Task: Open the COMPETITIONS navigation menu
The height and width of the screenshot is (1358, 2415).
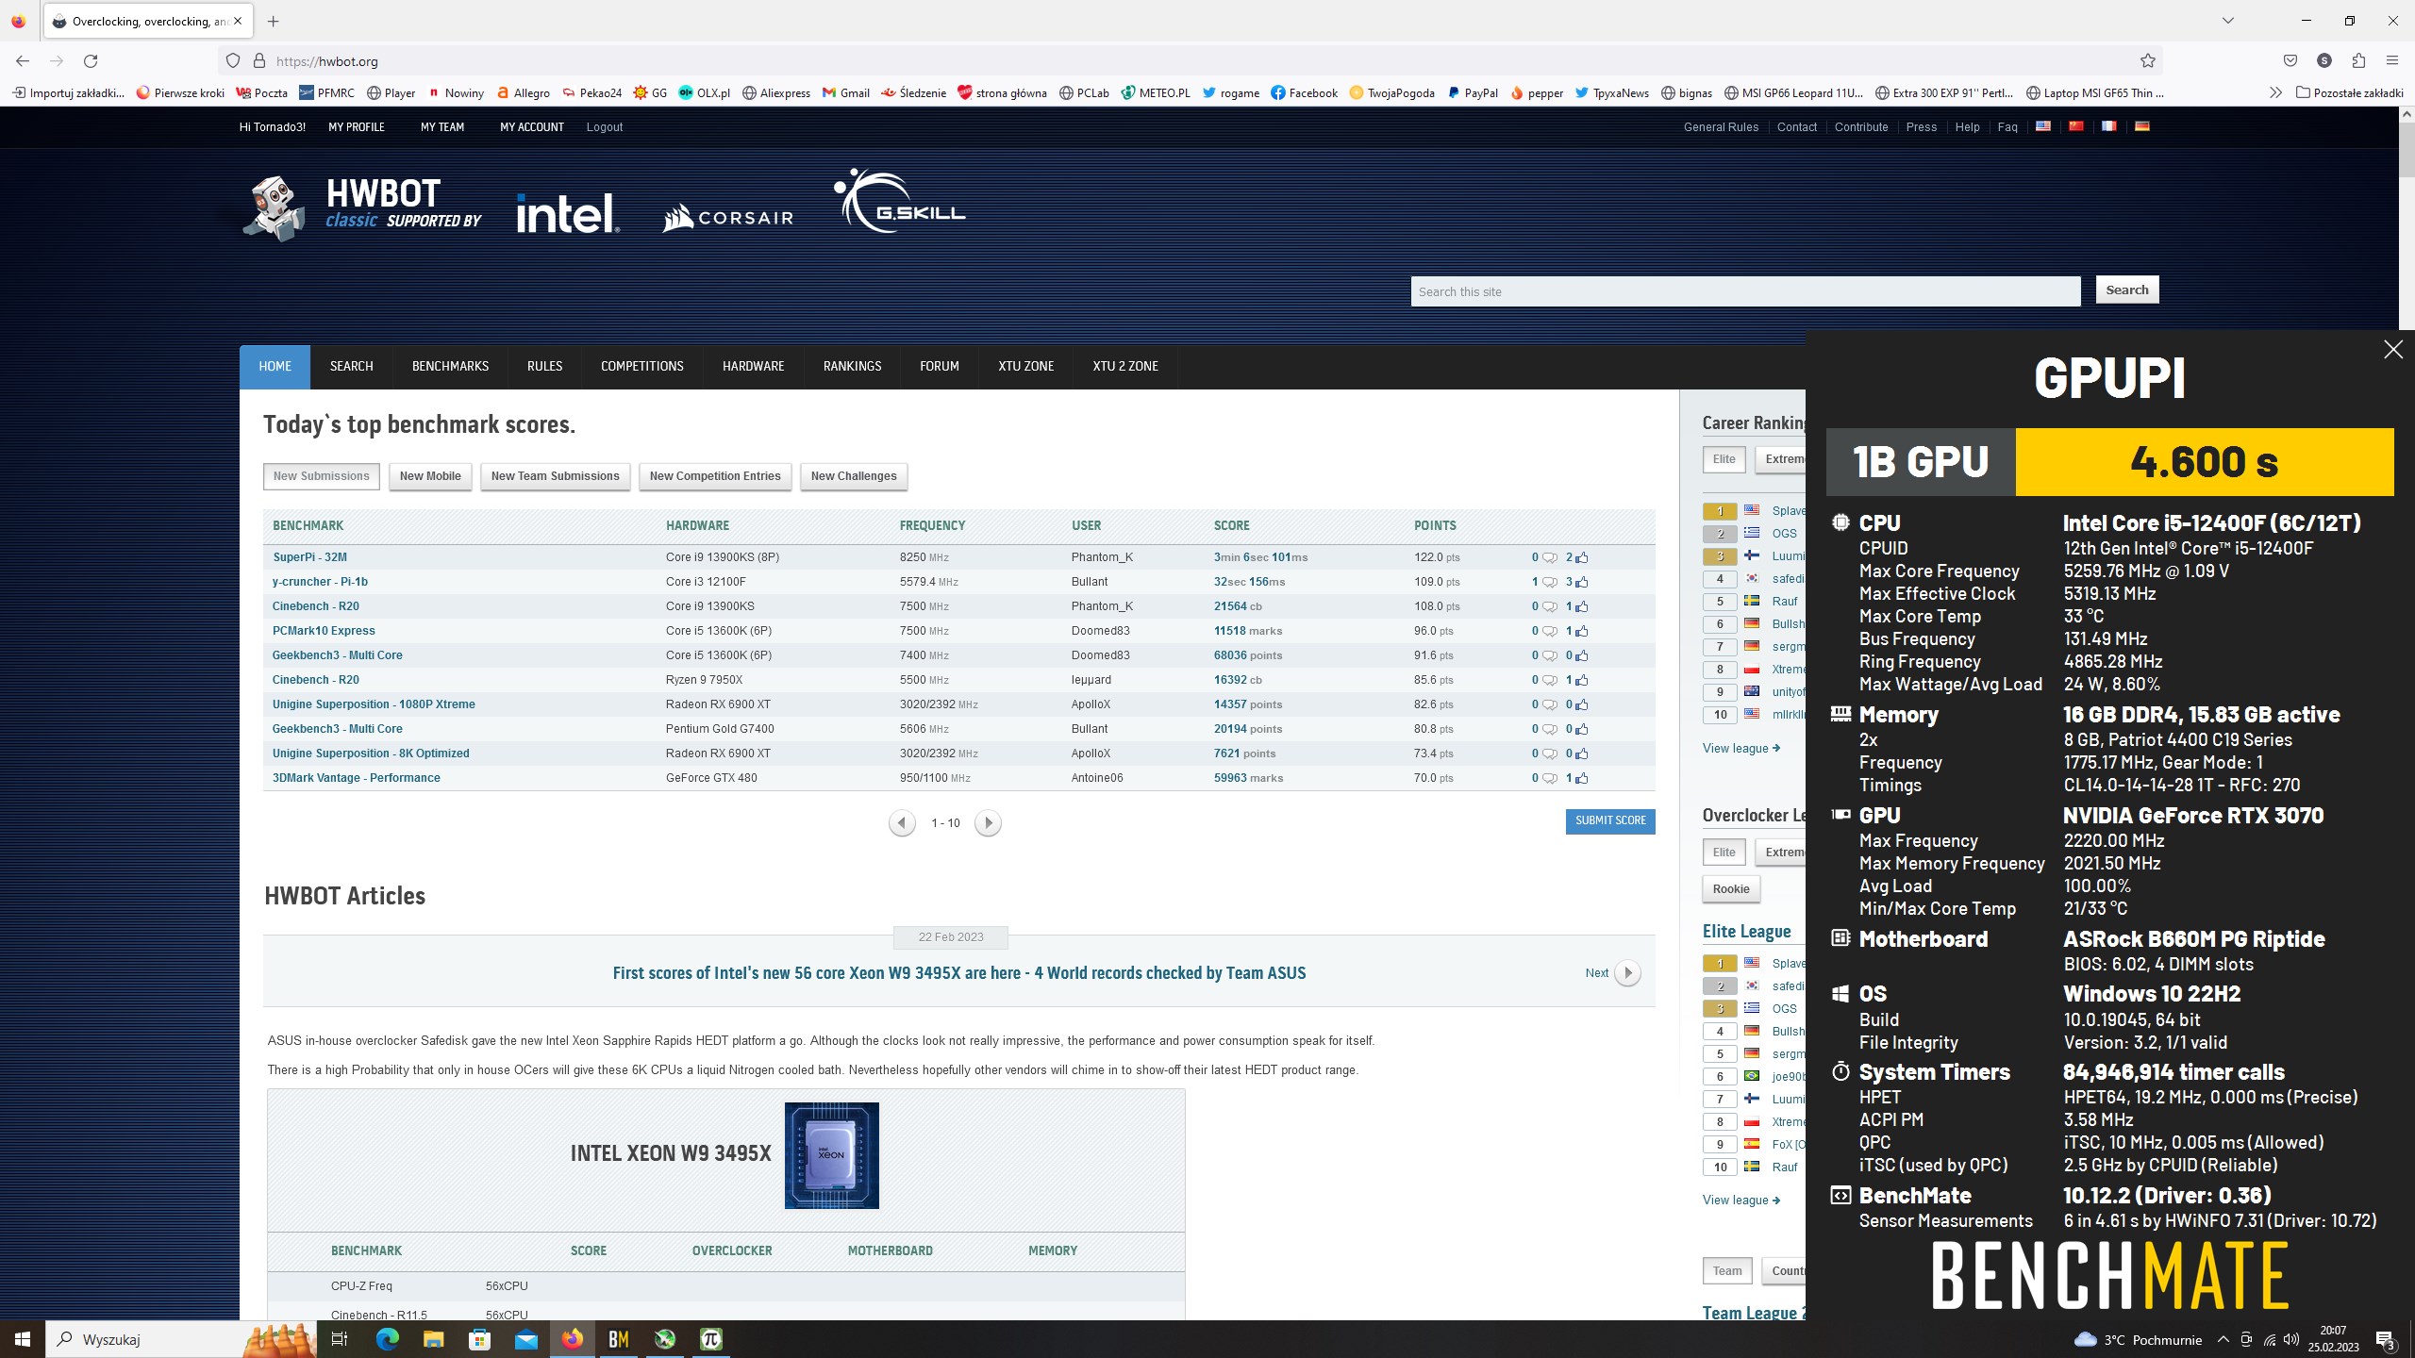Action: tap(641, 367)
